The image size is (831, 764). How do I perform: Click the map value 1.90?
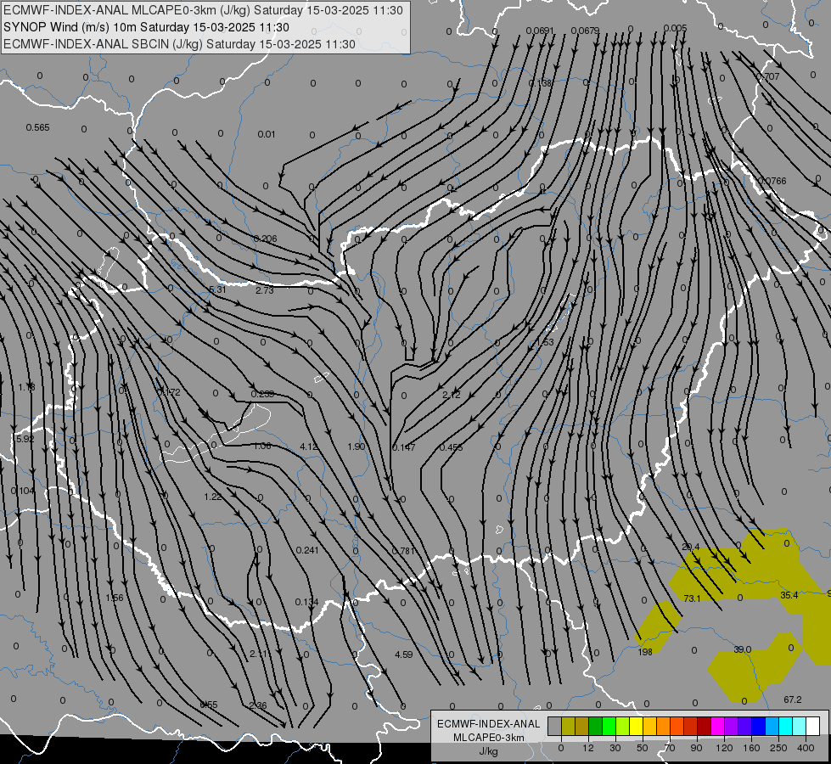(x=357, y=447)
